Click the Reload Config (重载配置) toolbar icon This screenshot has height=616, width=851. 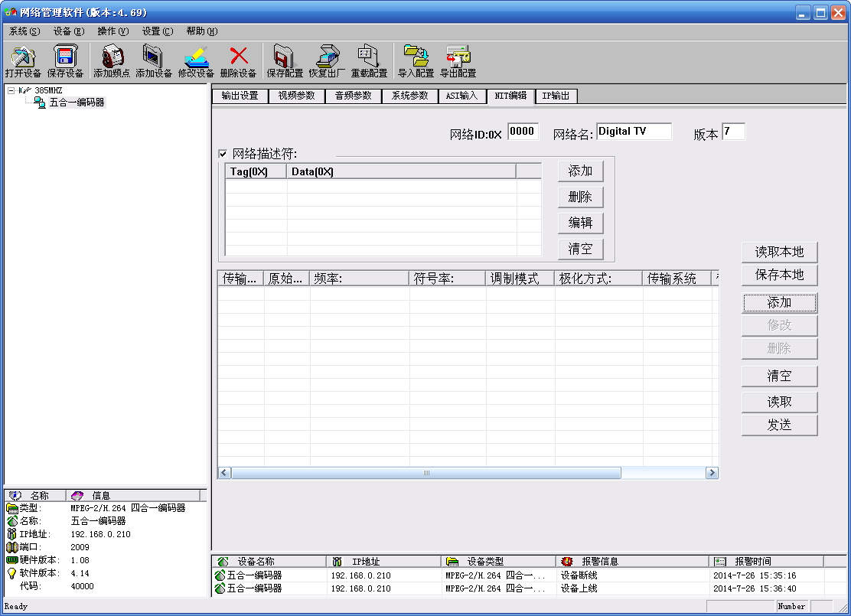[369, 56]
